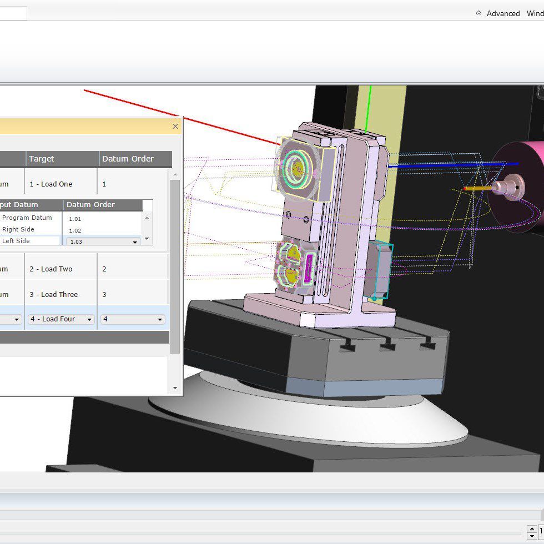Screen dimensions: 544x544
Task: Select the 1 - Load One target row
Action: (51, 184)
